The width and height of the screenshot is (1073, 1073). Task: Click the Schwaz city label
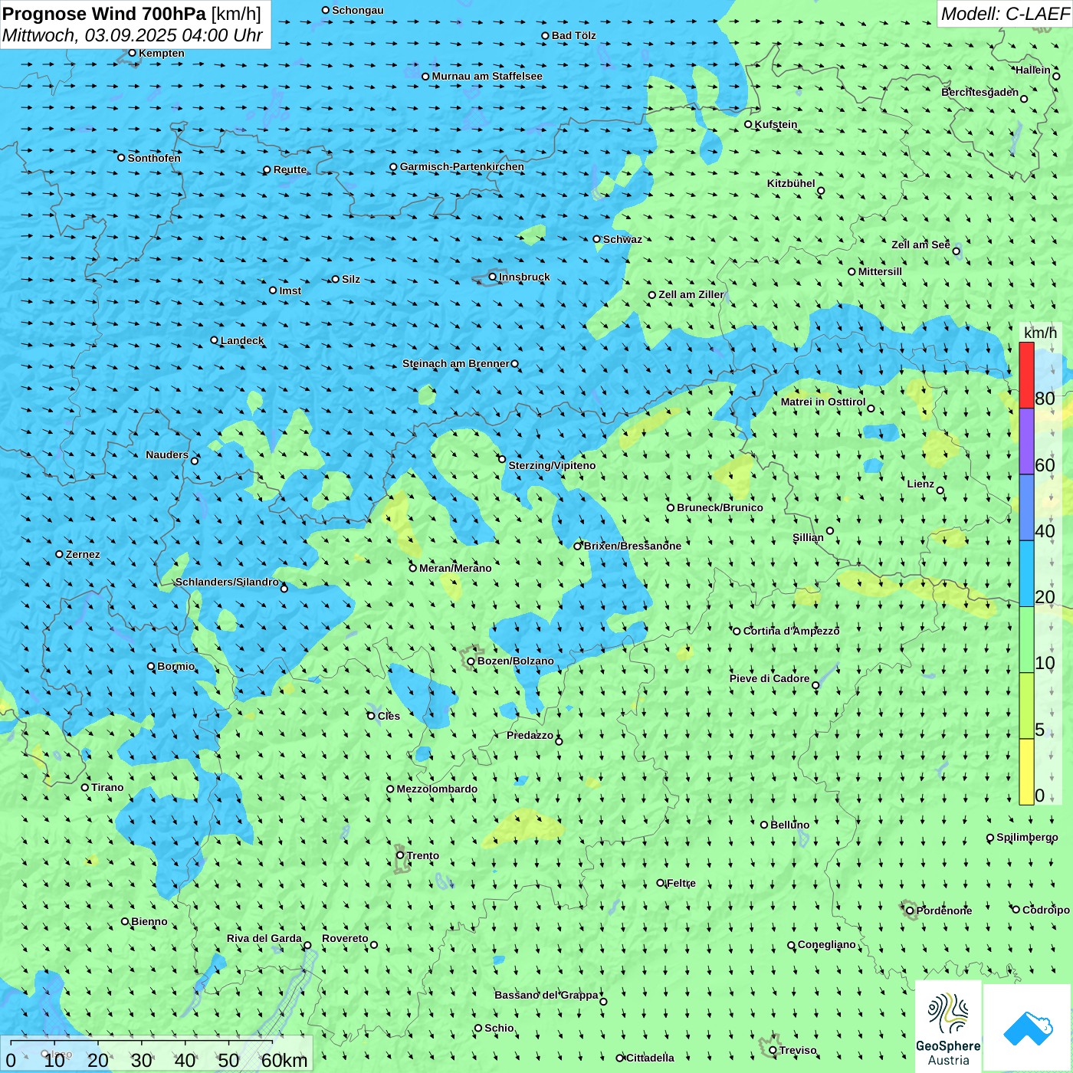(x=622, y=239)
